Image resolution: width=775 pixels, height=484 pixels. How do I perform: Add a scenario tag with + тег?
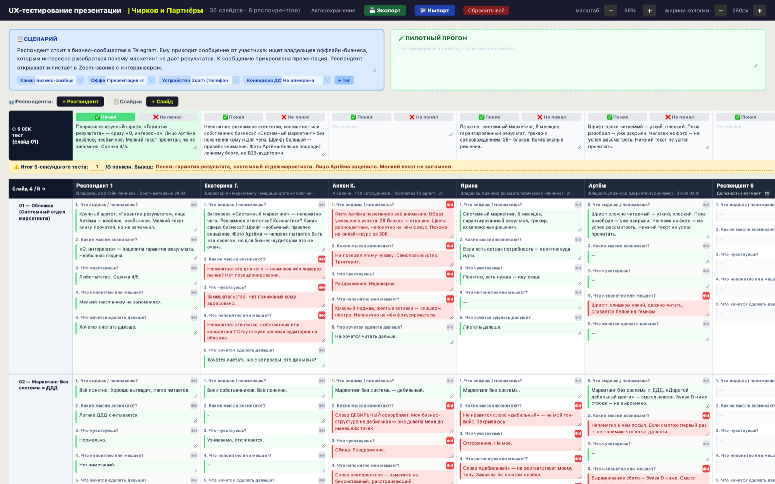coord(344,80)
